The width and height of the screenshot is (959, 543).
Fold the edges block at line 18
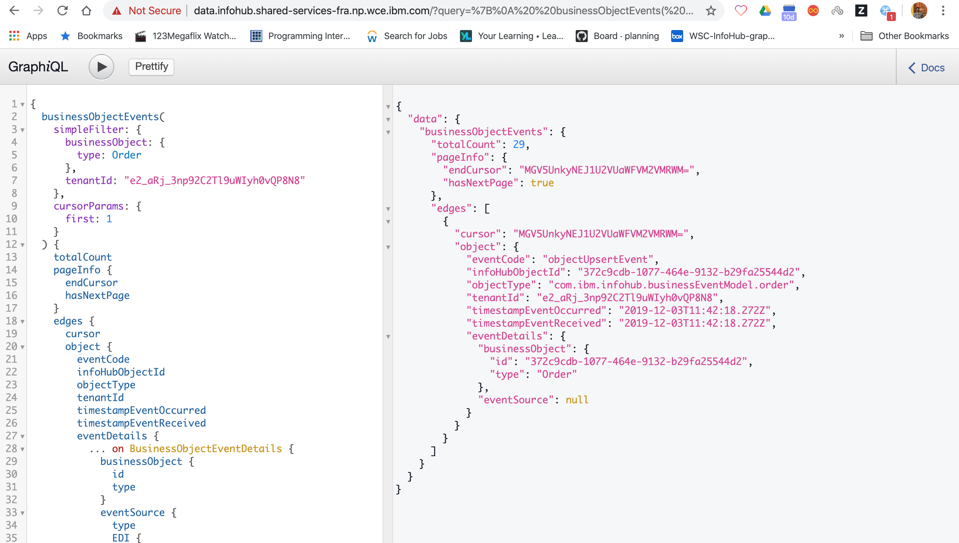pyautogui.click(x=23, y=322)
